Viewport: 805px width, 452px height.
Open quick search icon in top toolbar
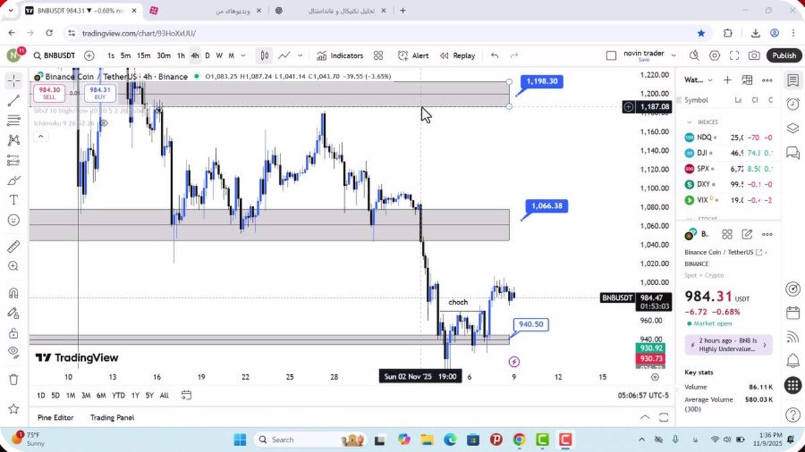point(694,56)
